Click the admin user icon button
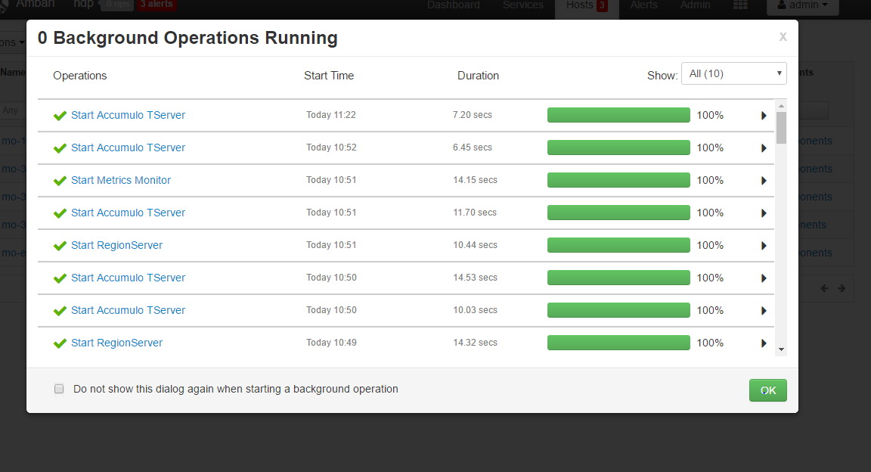Image resolution: width=871 pixels, height=472 pixels. (802, 5)
